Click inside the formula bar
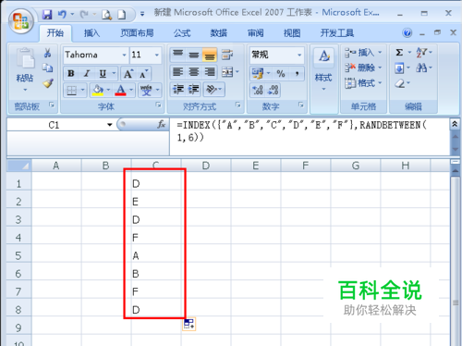The height and width of the screenshot is (346, 462). (x=310, y=137)
